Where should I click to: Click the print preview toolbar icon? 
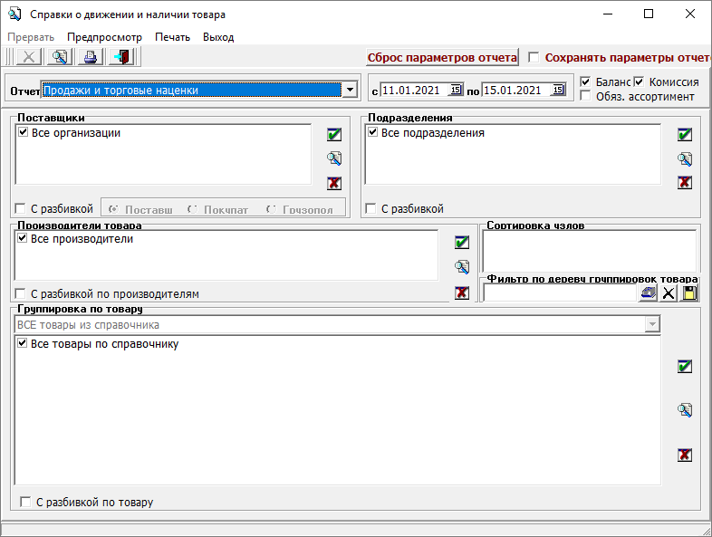click(x=60, y=57)
